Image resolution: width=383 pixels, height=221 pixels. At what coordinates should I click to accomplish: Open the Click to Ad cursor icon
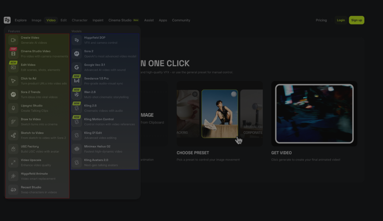(x=13, y=81)
